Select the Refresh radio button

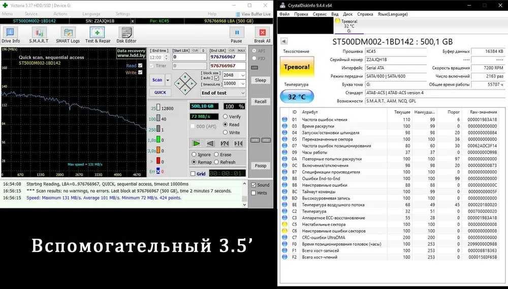pyautogui.click(x=216, y=162)
